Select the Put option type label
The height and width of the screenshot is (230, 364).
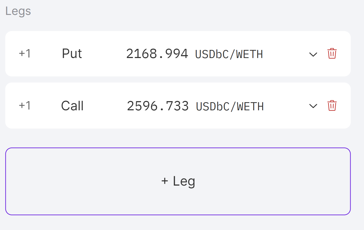tap(72, 54)
